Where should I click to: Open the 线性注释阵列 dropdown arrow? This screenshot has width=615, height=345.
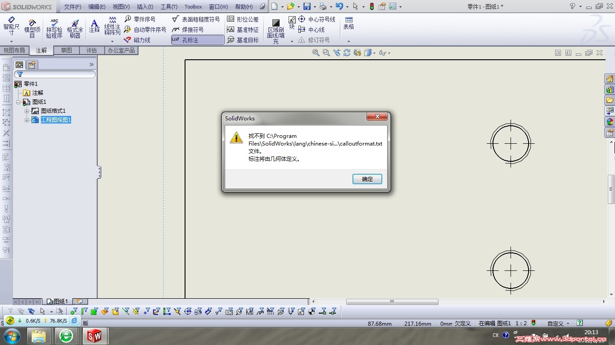click(113, 41)
